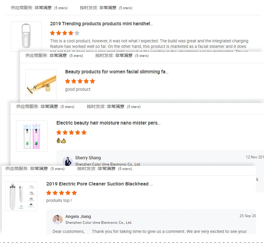Screen dimensions: 264x247
Task: Open the company link under Angela Jiang
Action: [x=99, y=222]
